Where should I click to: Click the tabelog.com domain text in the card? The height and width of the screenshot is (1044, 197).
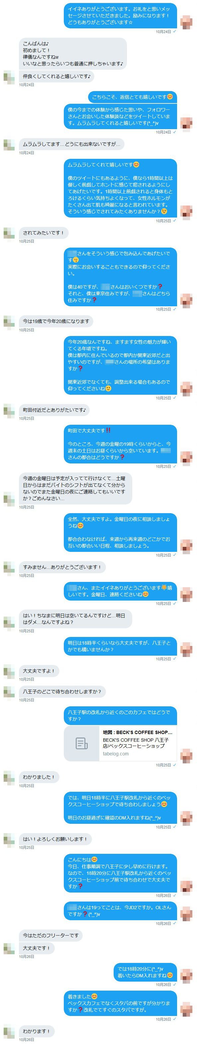[116, 754]
